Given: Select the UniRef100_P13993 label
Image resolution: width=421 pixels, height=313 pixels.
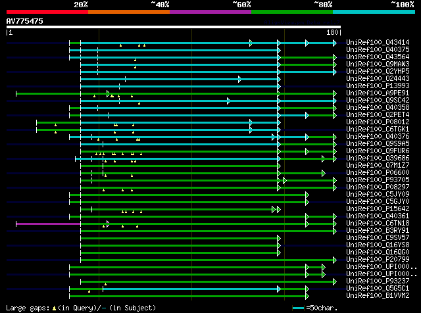Looking at the screenshot, I should [x=378, y=86].
